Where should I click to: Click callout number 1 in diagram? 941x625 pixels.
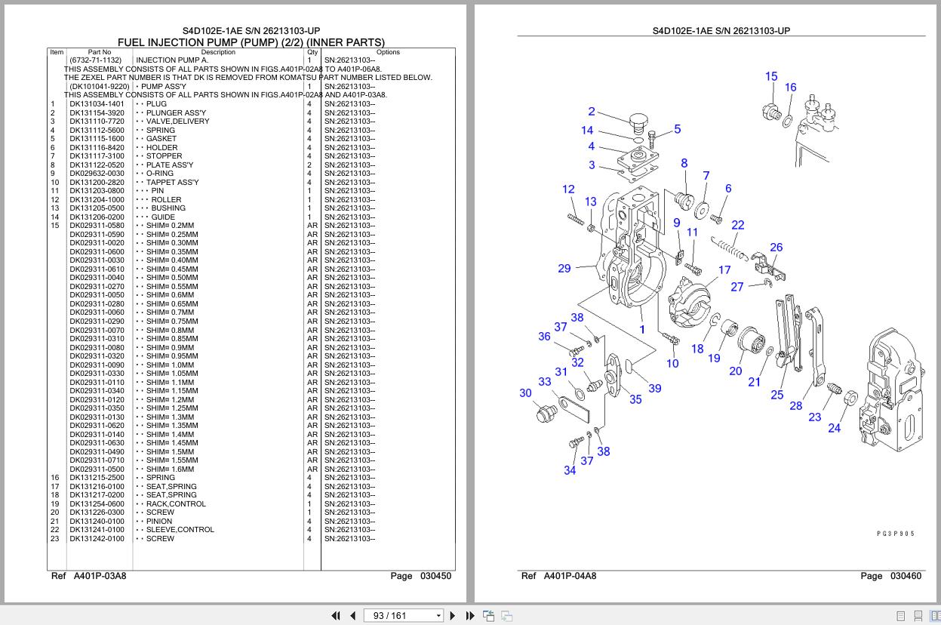642,329
